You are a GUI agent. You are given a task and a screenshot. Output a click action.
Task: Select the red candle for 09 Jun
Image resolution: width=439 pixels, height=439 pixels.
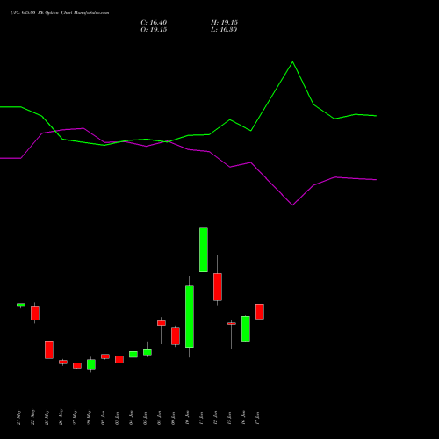(176, 336)
